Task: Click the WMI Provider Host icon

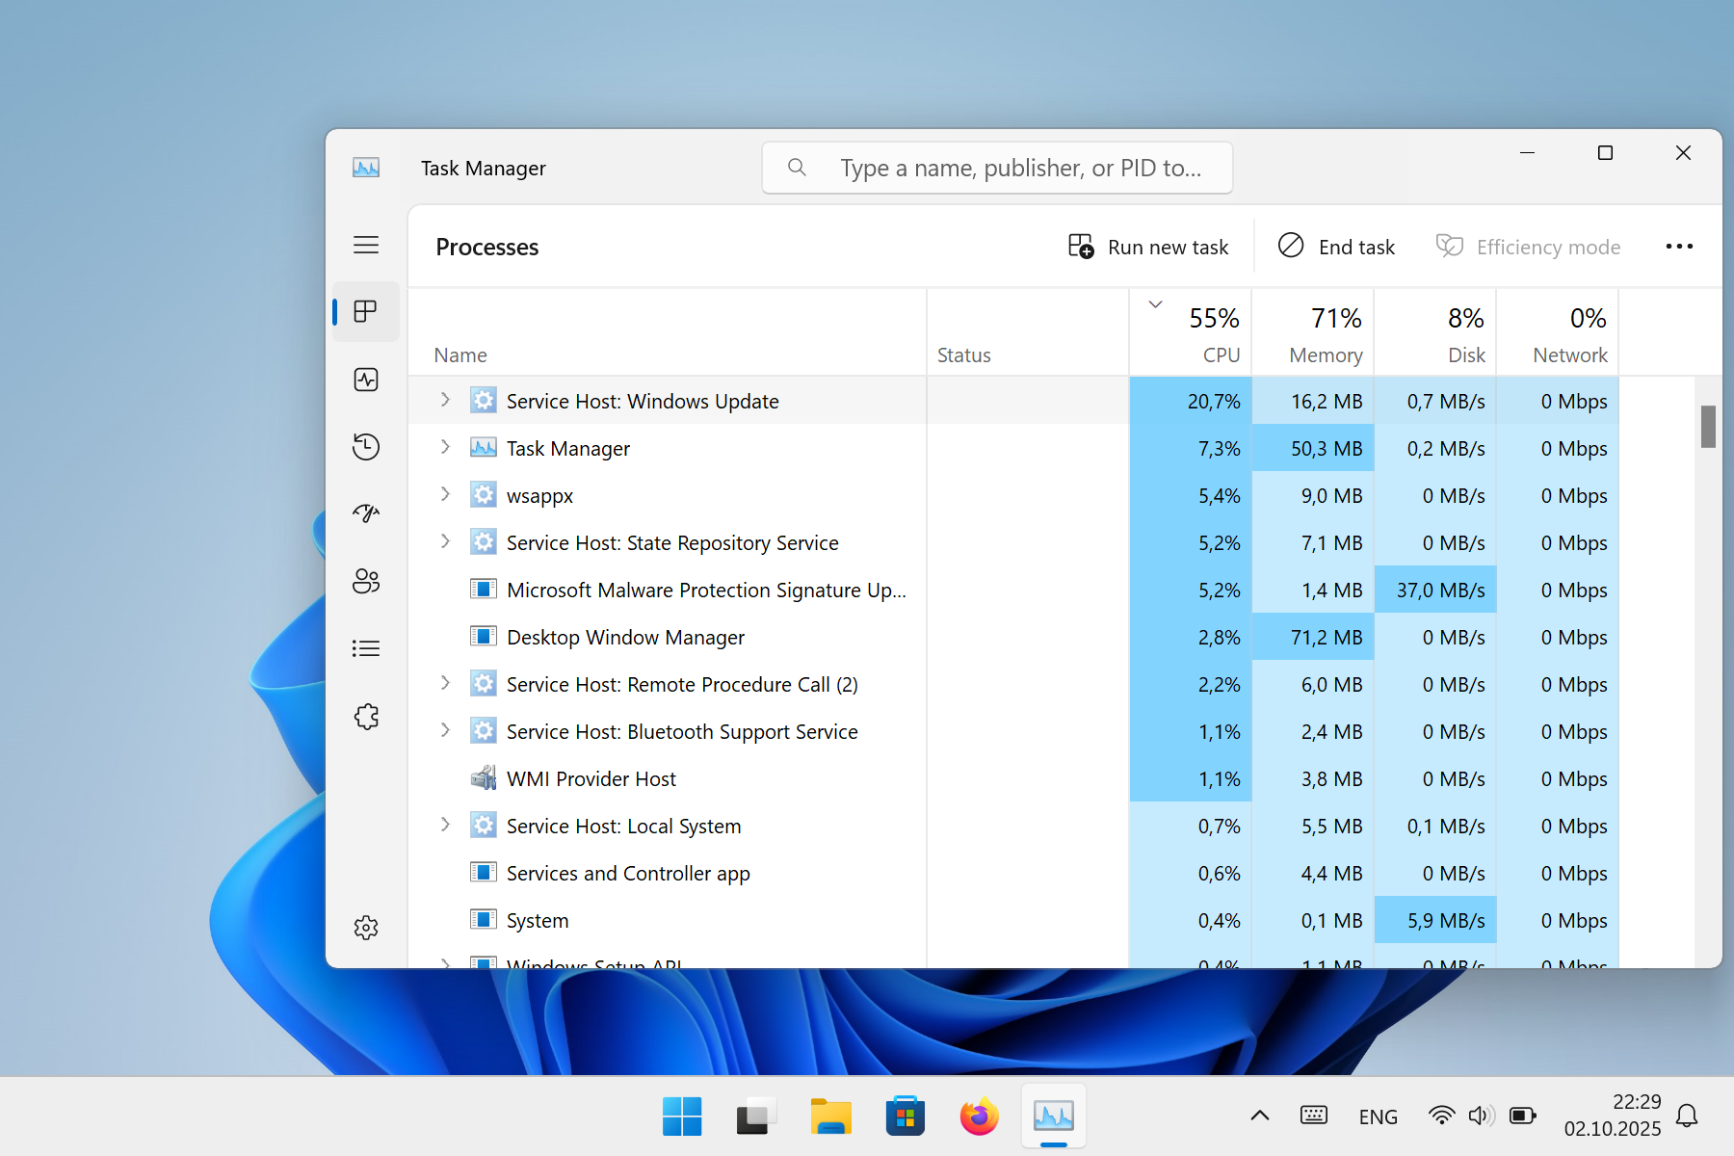Action: tap(484, 777)
